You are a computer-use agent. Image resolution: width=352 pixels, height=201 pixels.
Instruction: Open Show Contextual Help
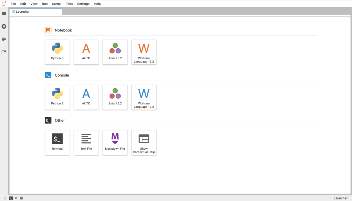[144, 143]
